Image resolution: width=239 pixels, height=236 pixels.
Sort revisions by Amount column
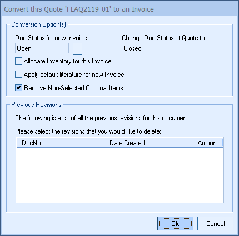coord(202,143)
